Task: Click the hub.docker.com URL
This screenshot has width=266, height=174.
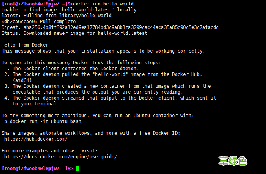Action: click(36, 139)
